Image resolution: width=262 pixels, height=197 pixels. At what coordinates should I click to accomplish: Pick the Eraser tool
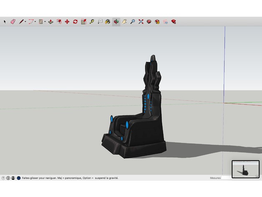(13, 21)
